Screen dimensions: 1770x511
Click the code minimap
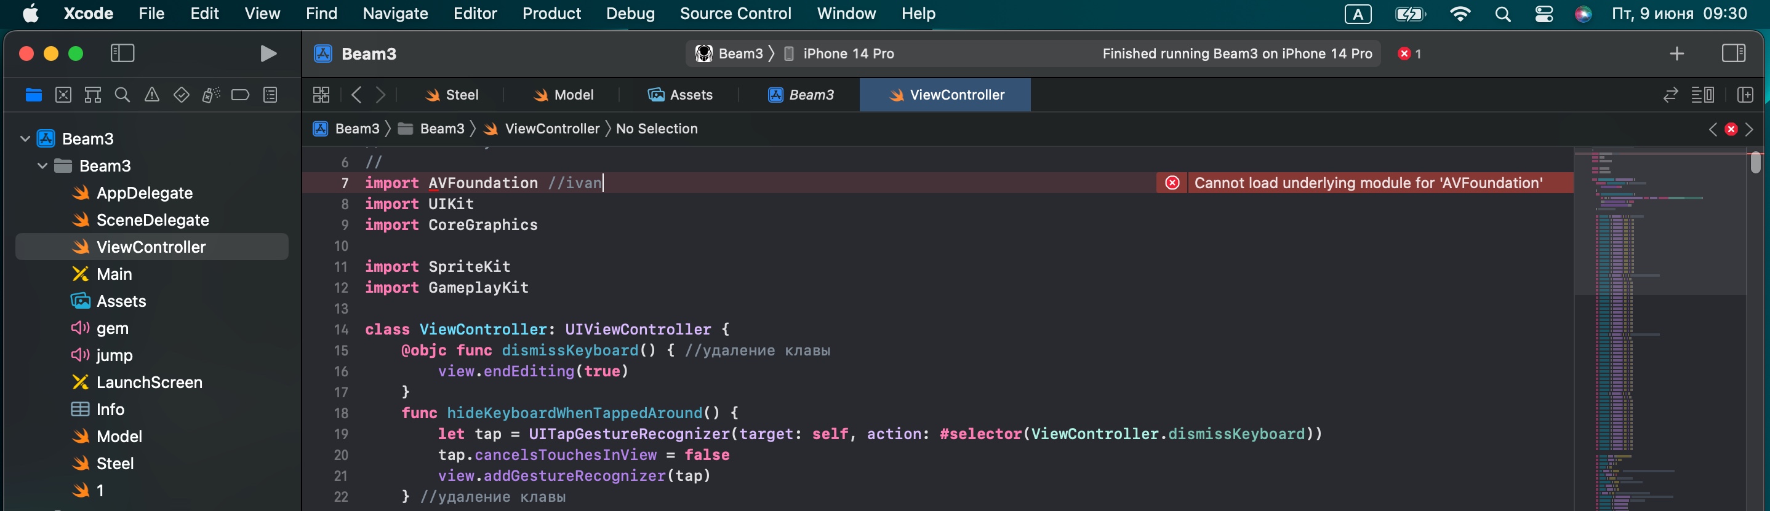[1659, 330]
